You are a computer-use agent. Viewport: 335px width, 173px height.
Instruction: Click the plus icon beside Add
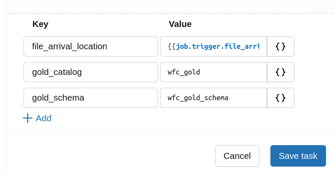[27, 118]
